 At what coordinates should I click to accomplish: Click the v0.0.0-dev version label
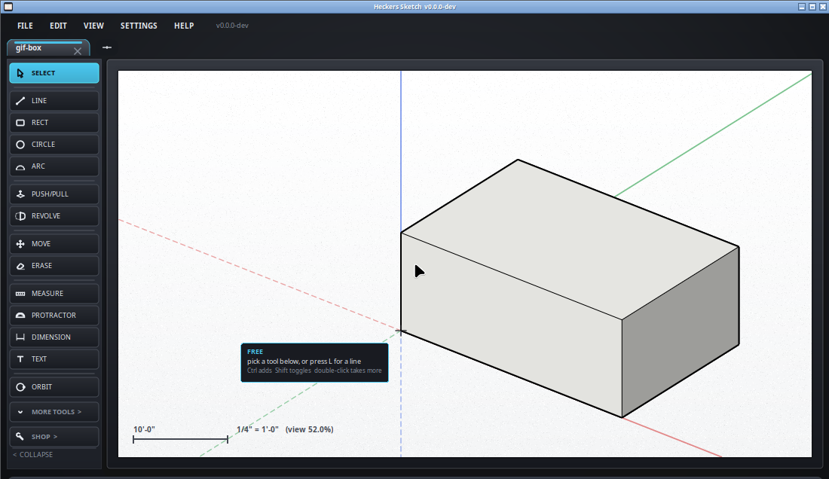232,26
